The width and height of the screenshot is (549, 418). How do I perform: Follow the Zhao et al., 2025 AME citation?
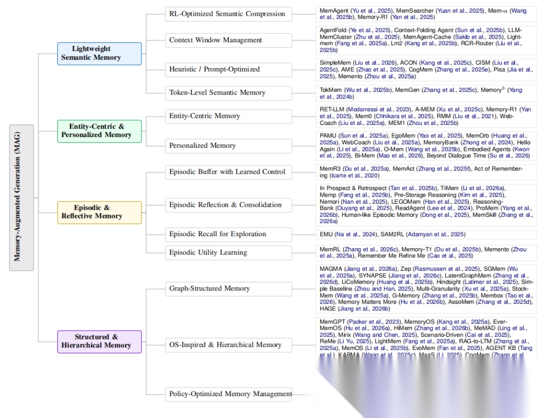381,70
